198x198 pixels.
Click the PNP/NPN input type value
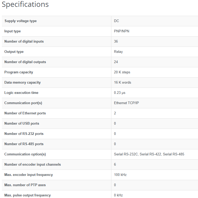tap(122, 31)
